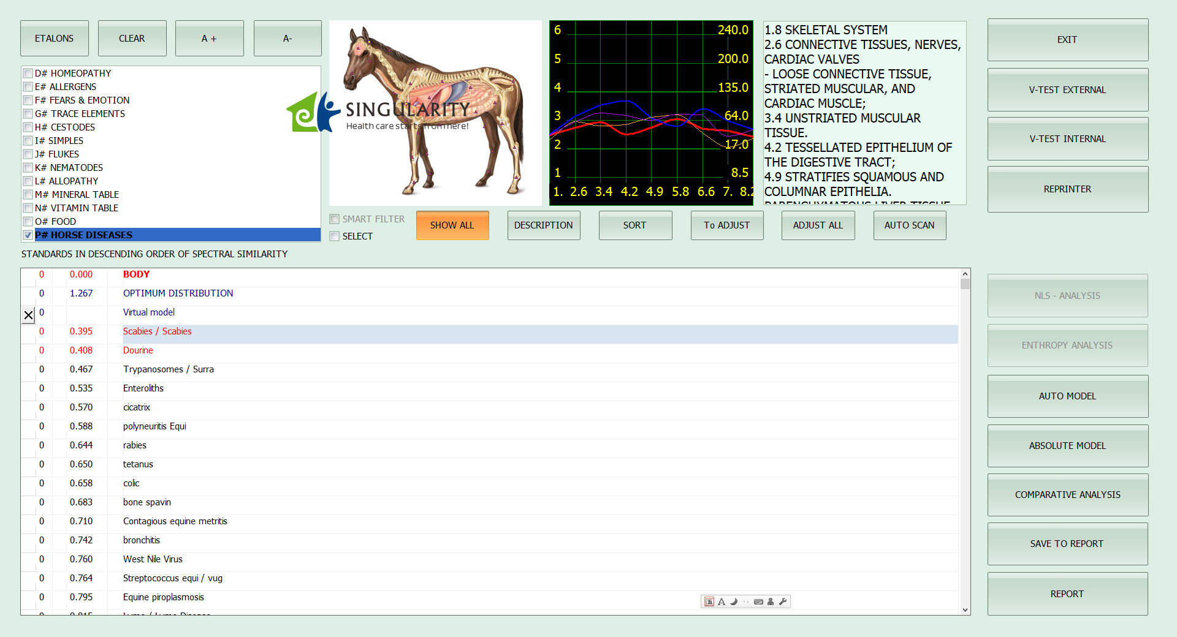Open the soft keyboard icon
The width and height of the screenshot is (1177, 637).
coord(758,601)
